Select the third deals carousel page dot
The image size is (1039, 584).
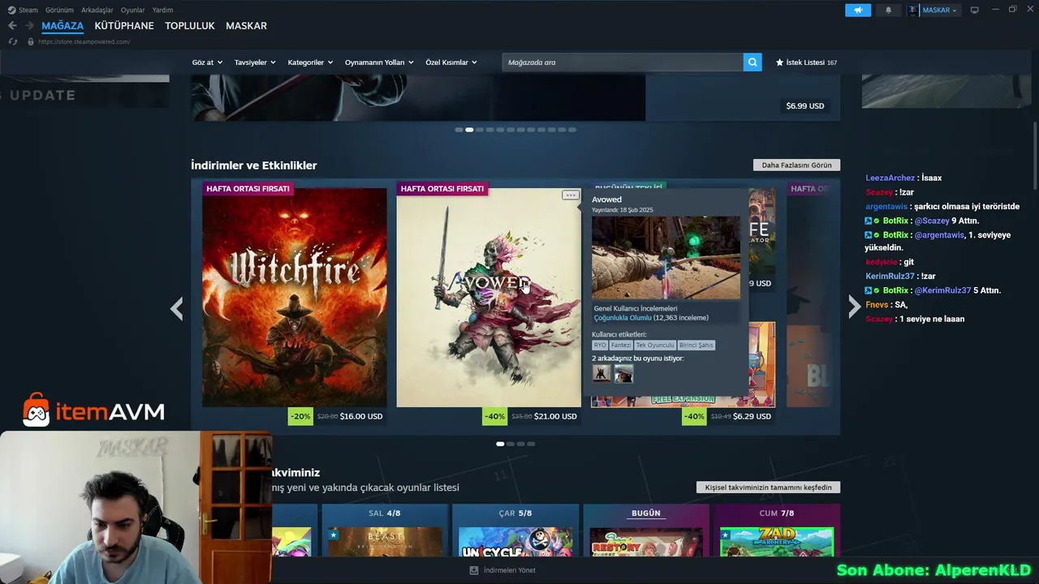pos(521,444)
